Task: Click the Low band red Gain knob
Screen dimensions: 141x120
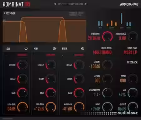Action: (22, 93)
